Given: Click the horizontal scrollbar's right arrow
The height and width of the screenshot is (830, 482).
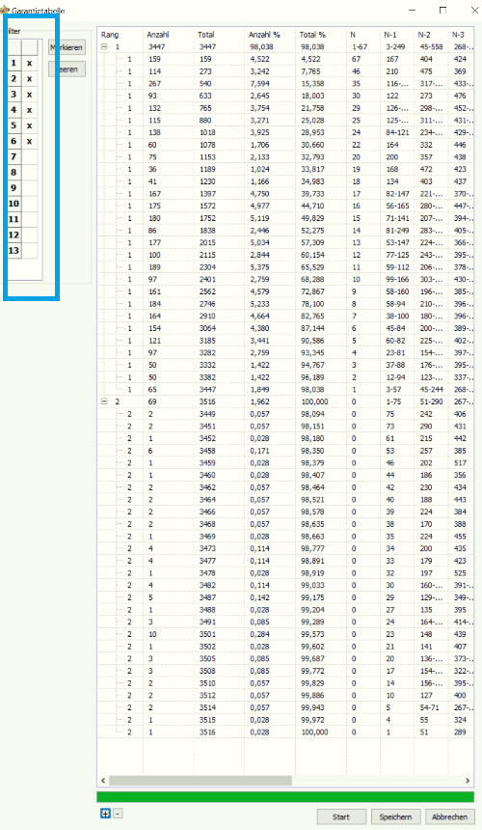Looking at the screenshot, I should tap(468, 780).
